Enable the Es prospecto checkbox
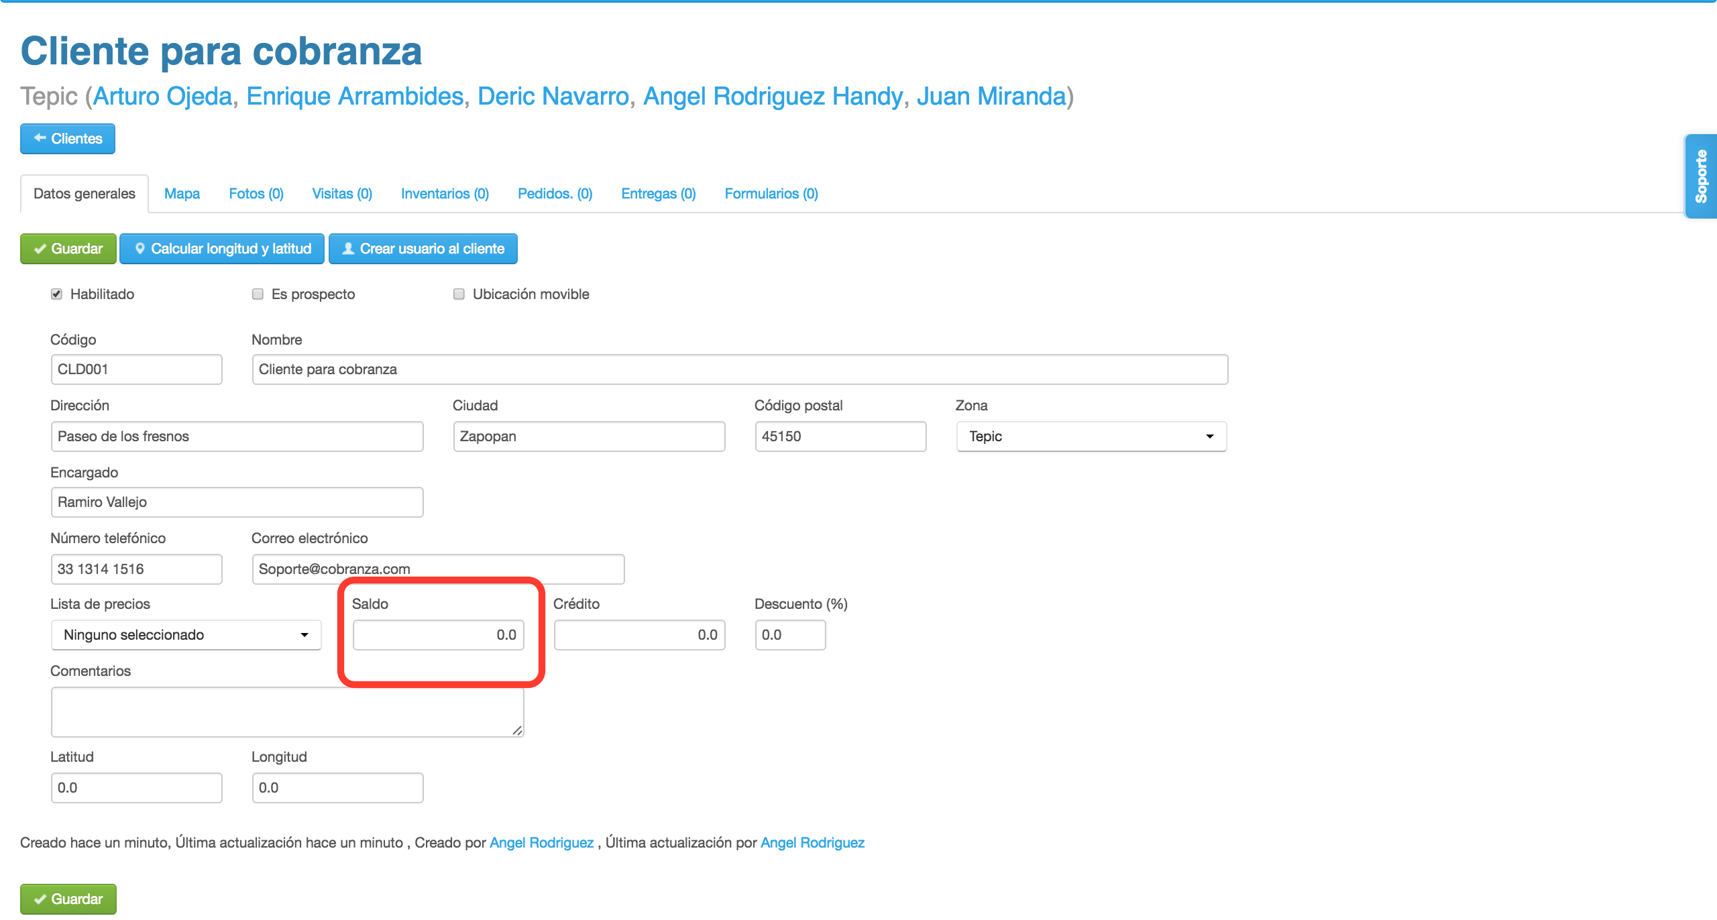The height and width of the screenshot is (920, 1717). (x=258, y=294)
